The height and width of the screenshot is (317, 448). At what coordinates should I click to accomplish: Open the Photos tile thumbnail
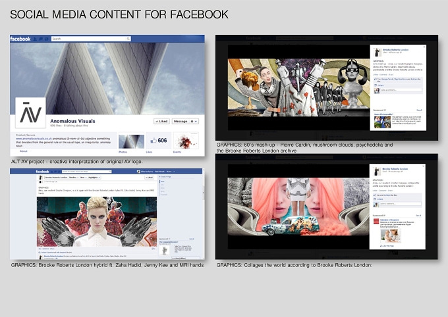coord(131,140)
